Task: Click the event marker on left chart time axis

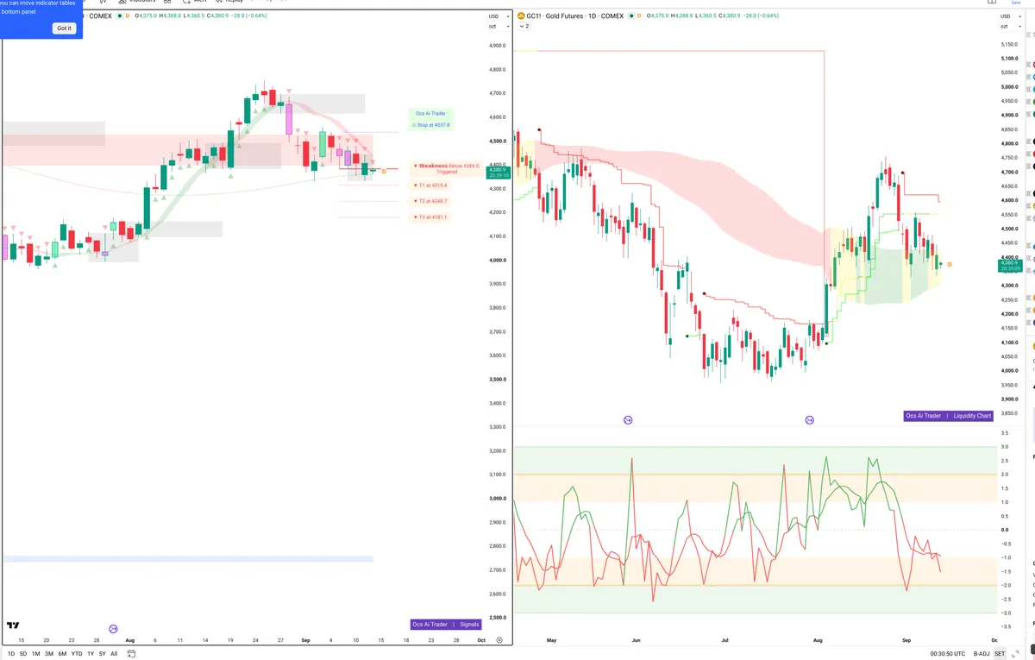Action: (113, 629)
